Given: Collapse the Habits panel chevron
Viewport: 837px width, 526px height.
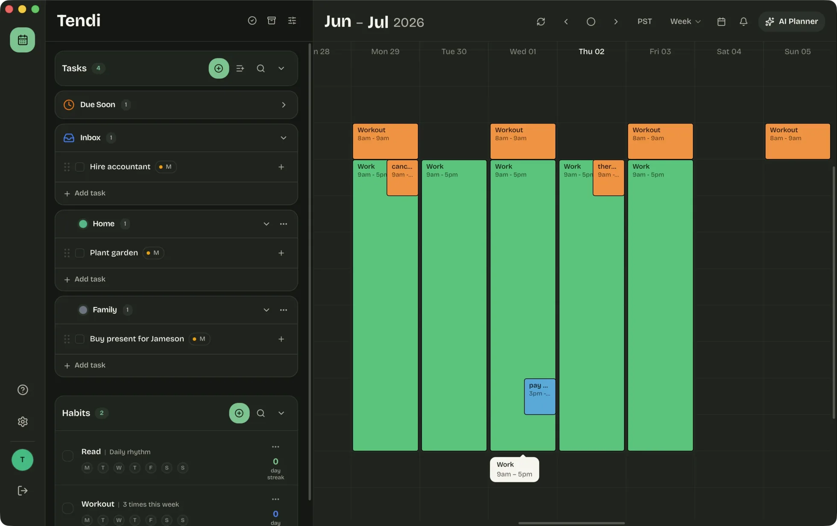Looking at the screenshot, I should pos(281,413).
